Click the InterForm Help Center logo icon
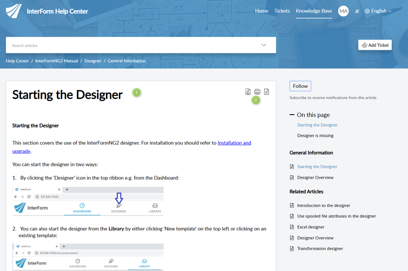Viewport: 408px width, 271px height. [14, 11]
